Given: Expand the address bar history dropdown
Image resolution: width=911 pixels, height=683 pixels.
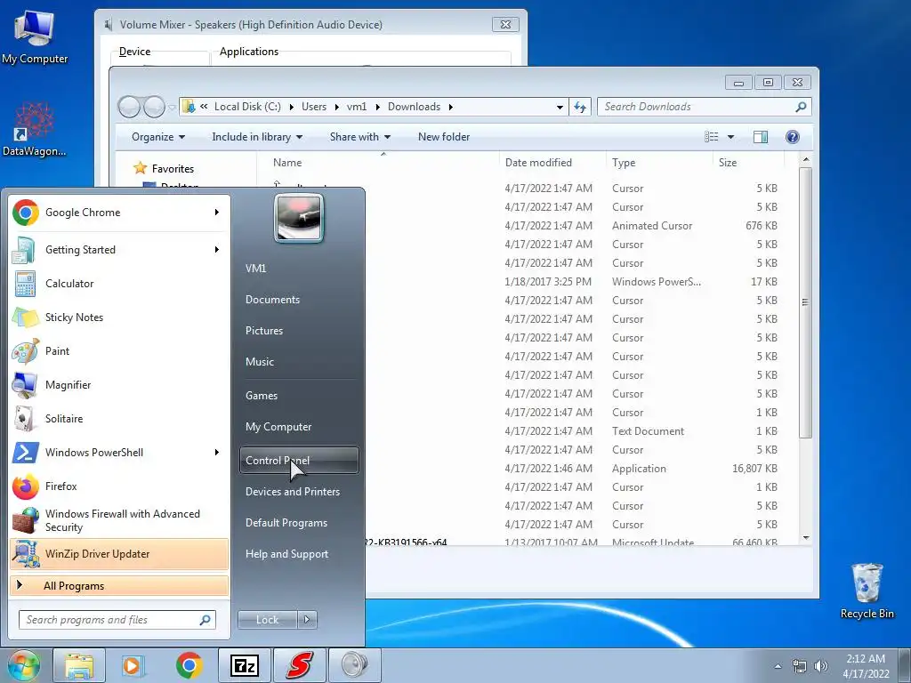Looking at the screenshot, I should [560, 107].
